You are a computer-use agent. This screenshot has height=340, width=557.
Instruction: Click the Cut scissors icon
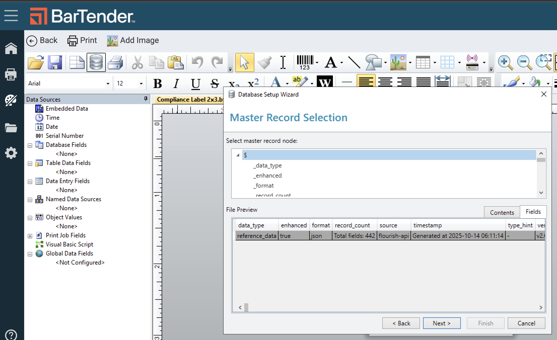[x=137, y=62]
